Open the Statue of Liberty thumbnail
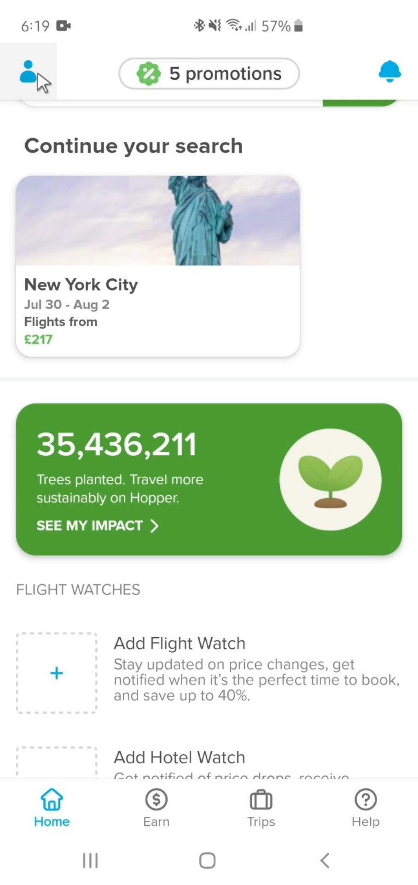Screen dimensions: 418x885 tap(158, 220)
